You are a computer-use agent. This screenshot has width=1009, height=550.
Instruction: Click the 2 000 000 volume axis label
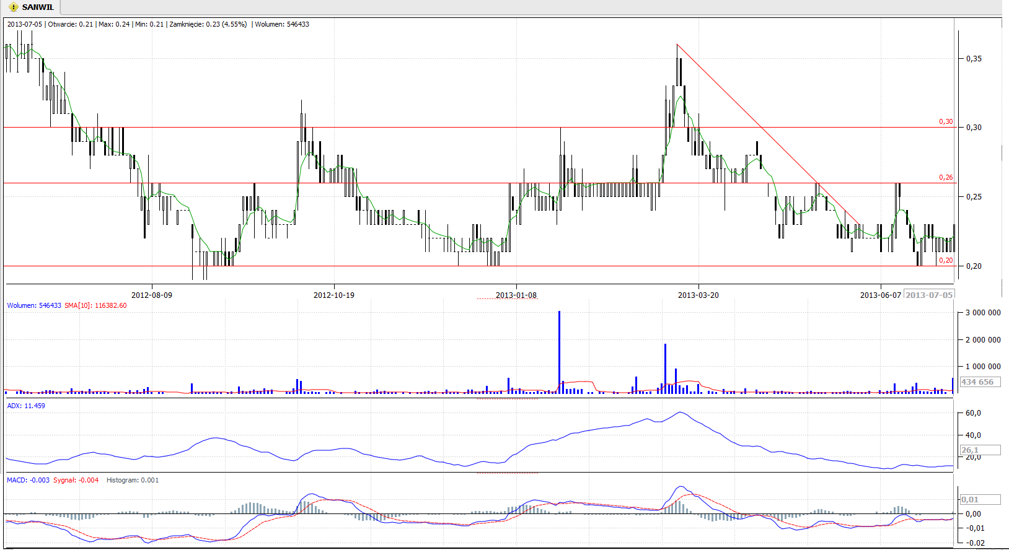(983, 340)
